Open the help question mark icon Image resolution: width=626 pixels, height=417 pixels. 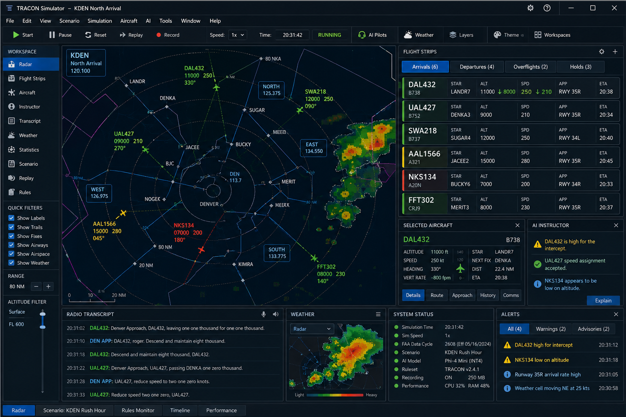547,8
